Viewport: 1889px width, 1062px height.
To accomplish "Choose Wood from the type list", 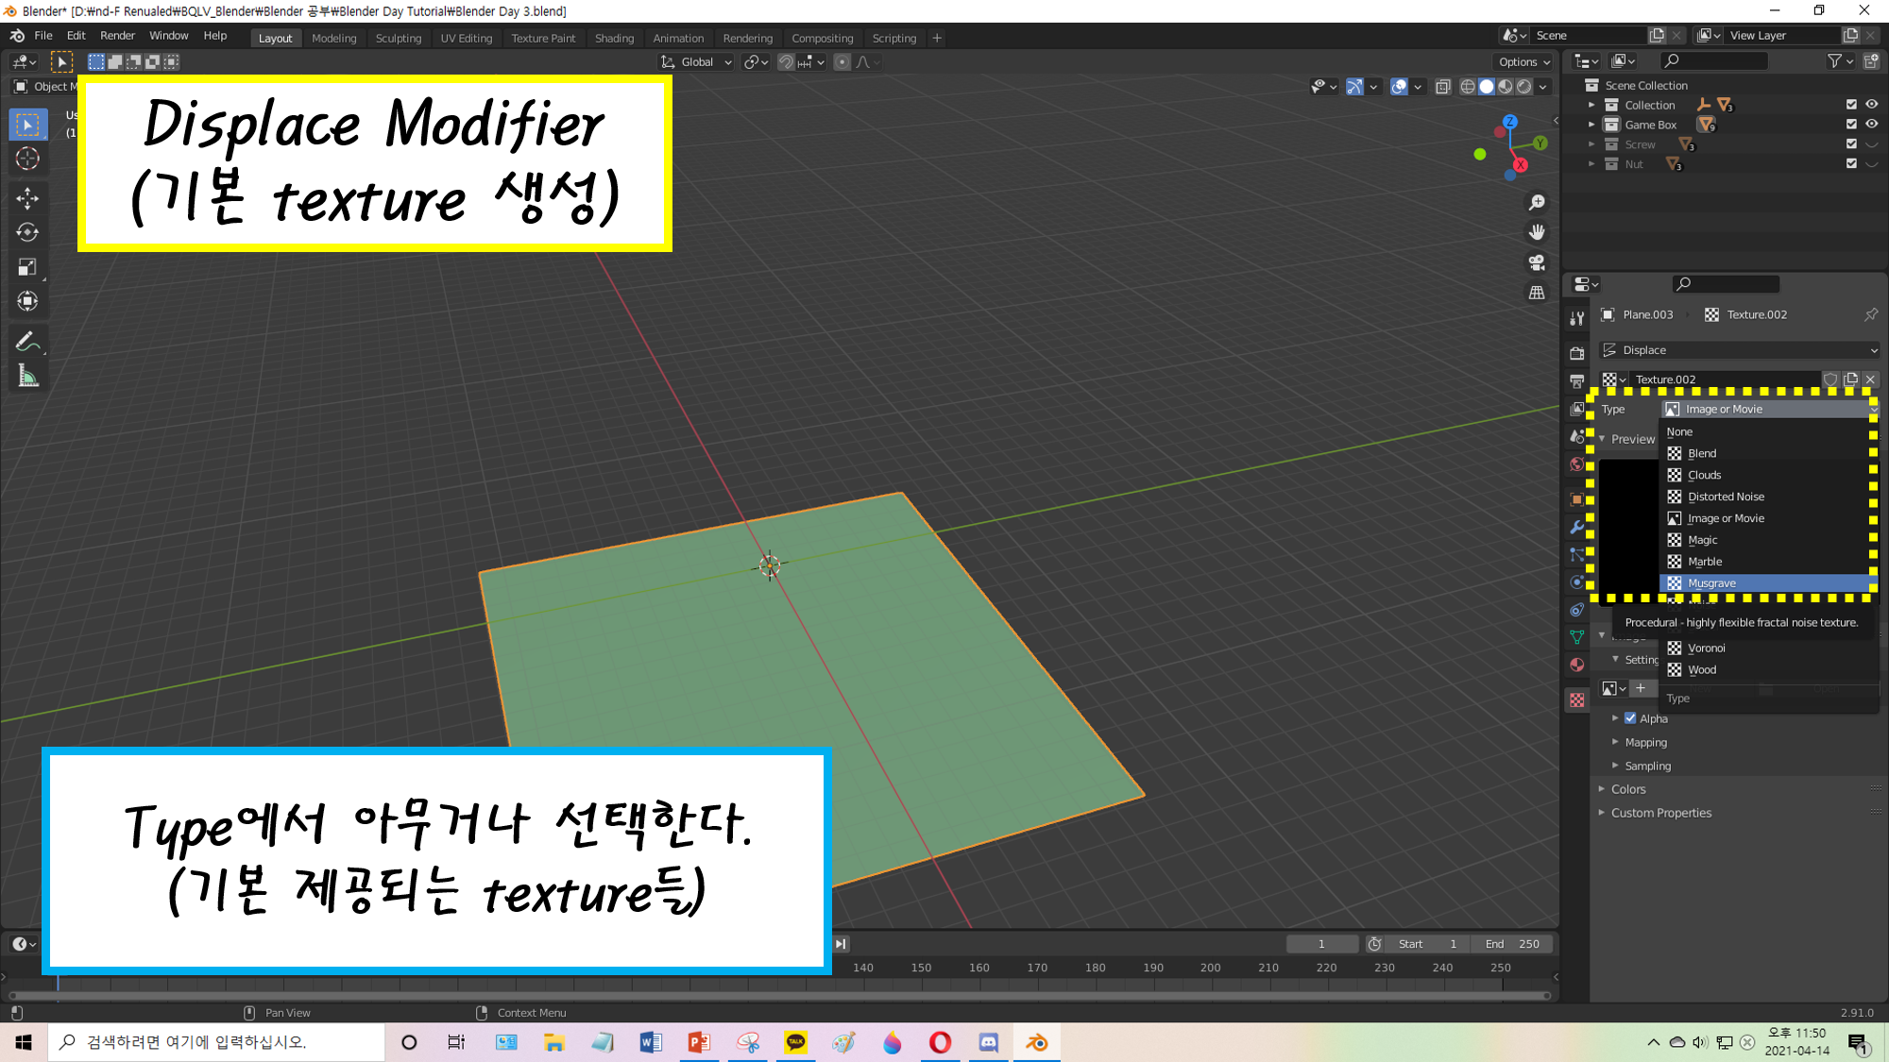I will pyautogui.click(x=1768, y=669).
